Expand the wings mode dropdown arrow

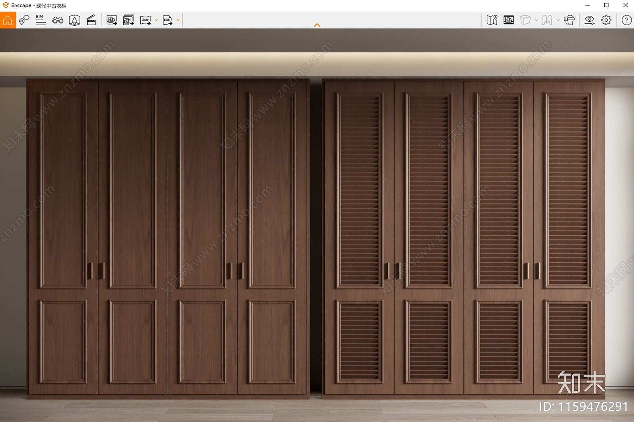tap(558, 20)
